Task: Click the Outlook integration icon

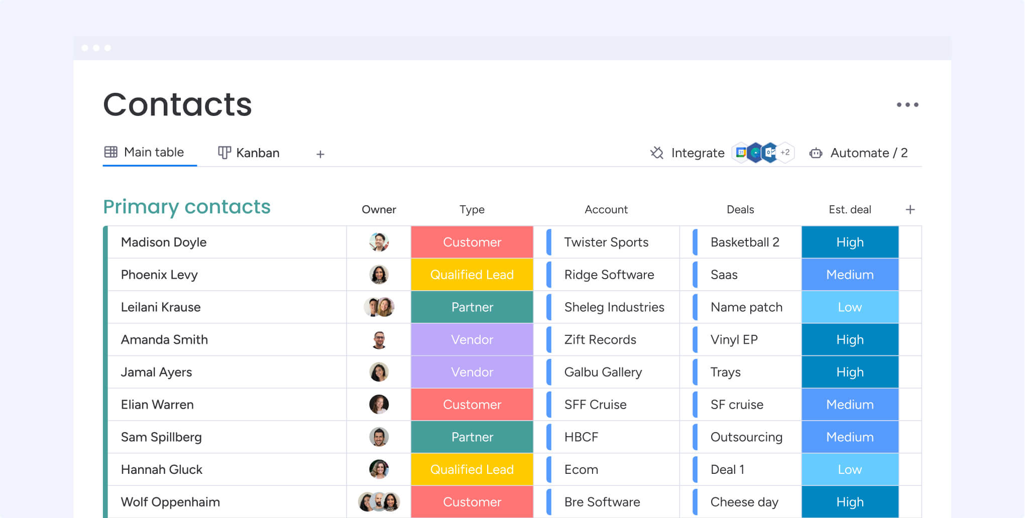Action: 770,153
